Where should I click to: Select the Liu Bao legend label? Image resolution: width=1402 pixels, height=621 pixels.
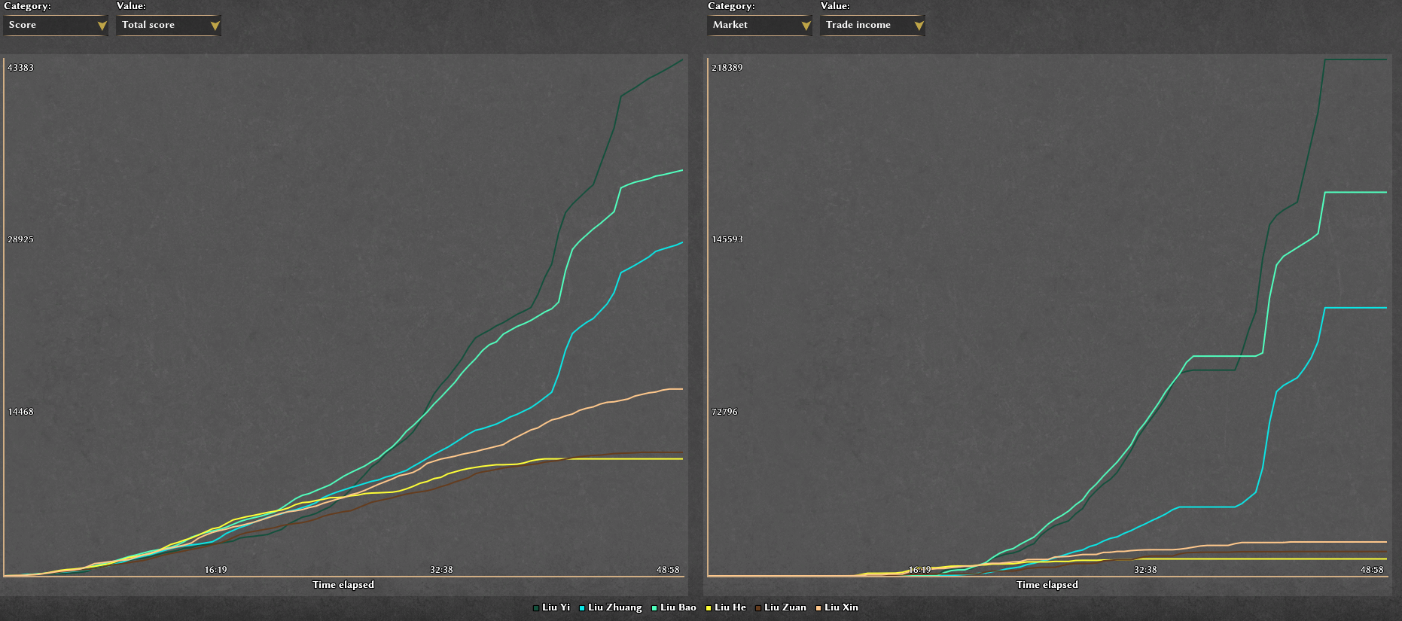pyautogui.click(x=678, y=607)
